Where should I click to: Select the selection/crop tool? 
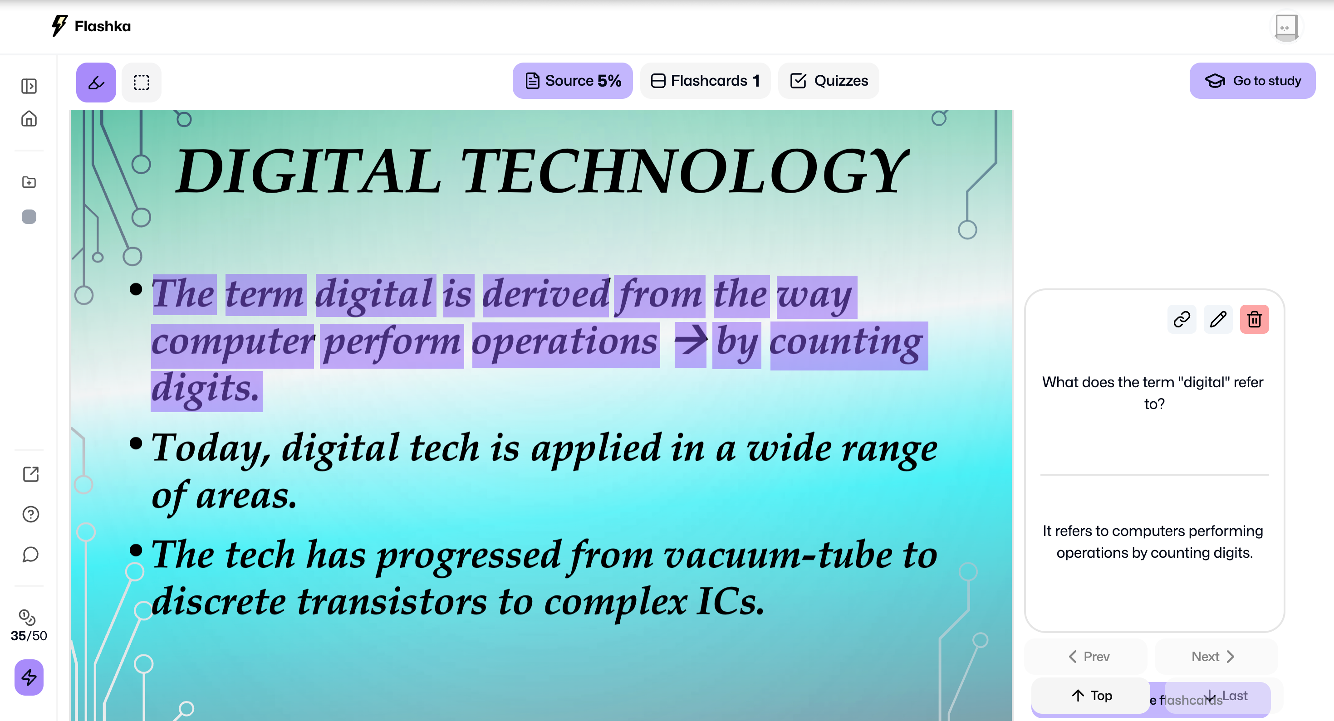point(140,82)
